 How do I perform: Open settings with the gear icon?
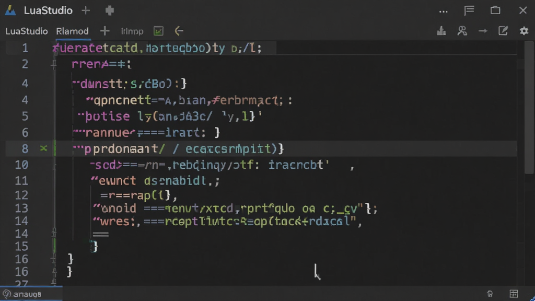coord(524,31)
